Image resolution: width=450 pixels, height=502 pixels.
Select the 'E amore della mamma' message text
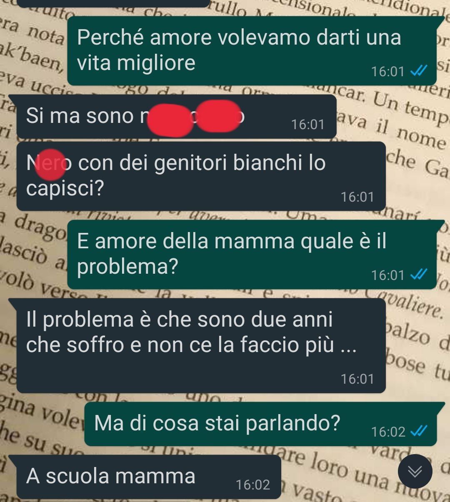(232, 253)
